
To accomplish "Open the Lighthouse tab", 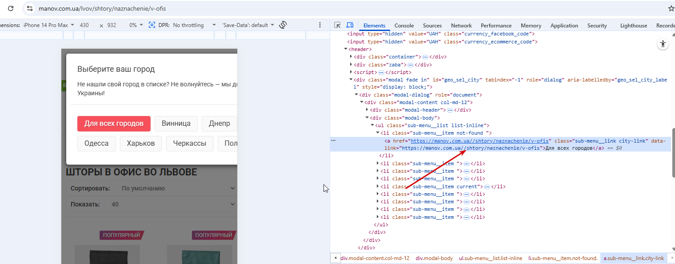I will pyautogui.click(x=634, y=26).
